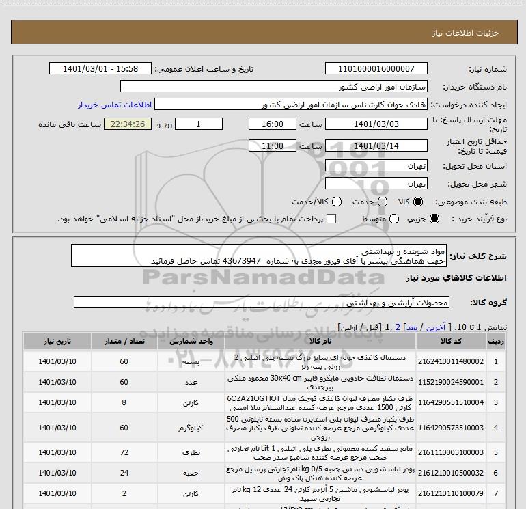Viewport: 526px width, 509px height.
Task: Click product code 1164290573510003
Action: (451, 428)
